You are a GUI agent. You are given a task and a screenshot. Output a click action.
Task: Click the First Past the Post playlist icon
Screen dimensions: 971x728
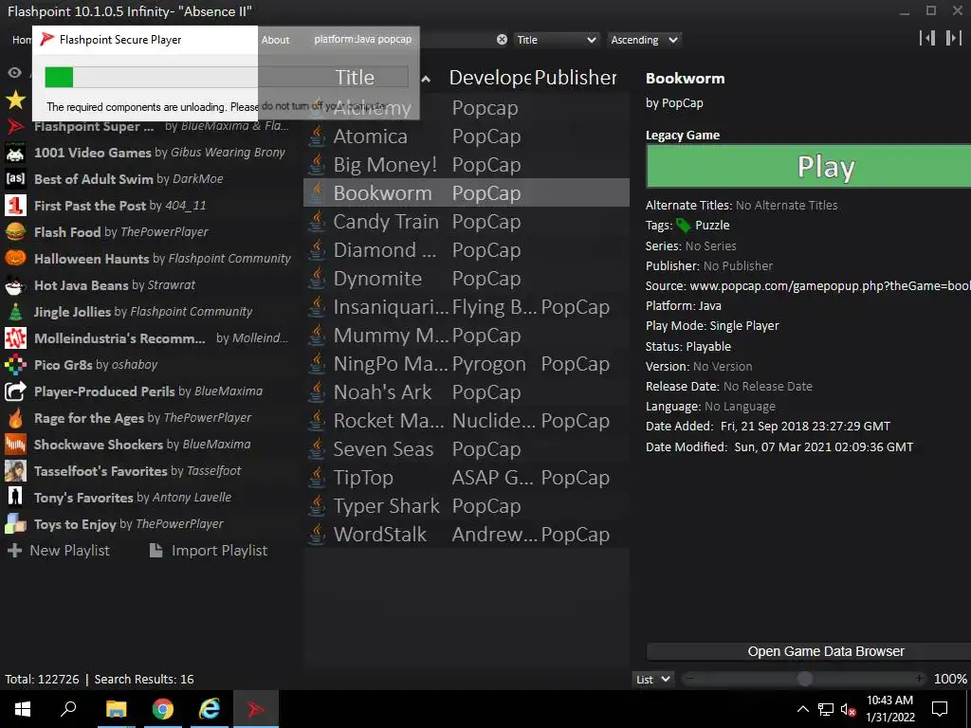tap(15, 206)
